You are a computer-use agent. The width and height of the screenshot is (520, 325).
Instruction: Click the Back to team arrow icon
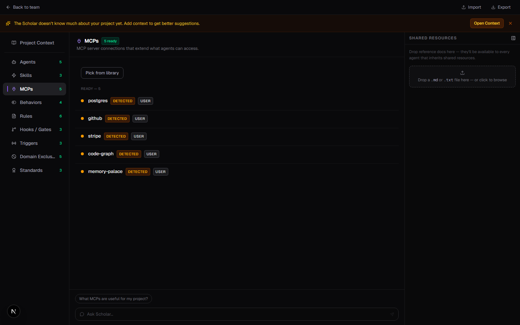click(8, 7)
